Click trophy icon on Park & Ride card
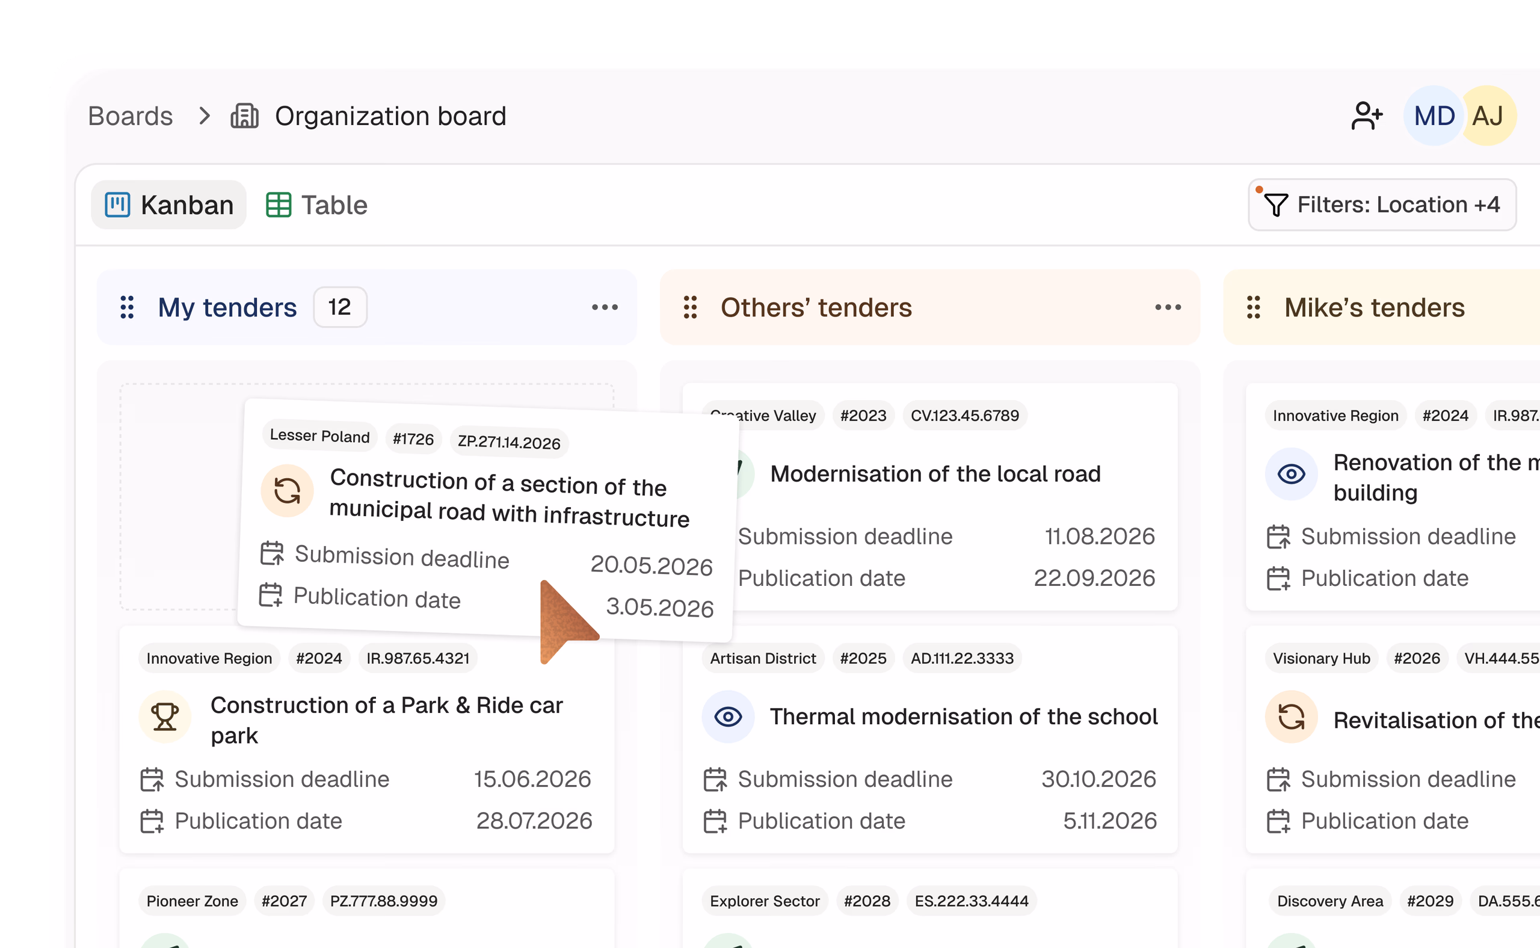The width and height of the screenshot is (1540, 948). coord(165,716)
